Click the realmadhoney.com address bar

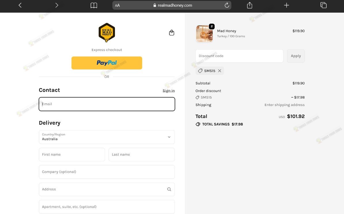point(172,5)
